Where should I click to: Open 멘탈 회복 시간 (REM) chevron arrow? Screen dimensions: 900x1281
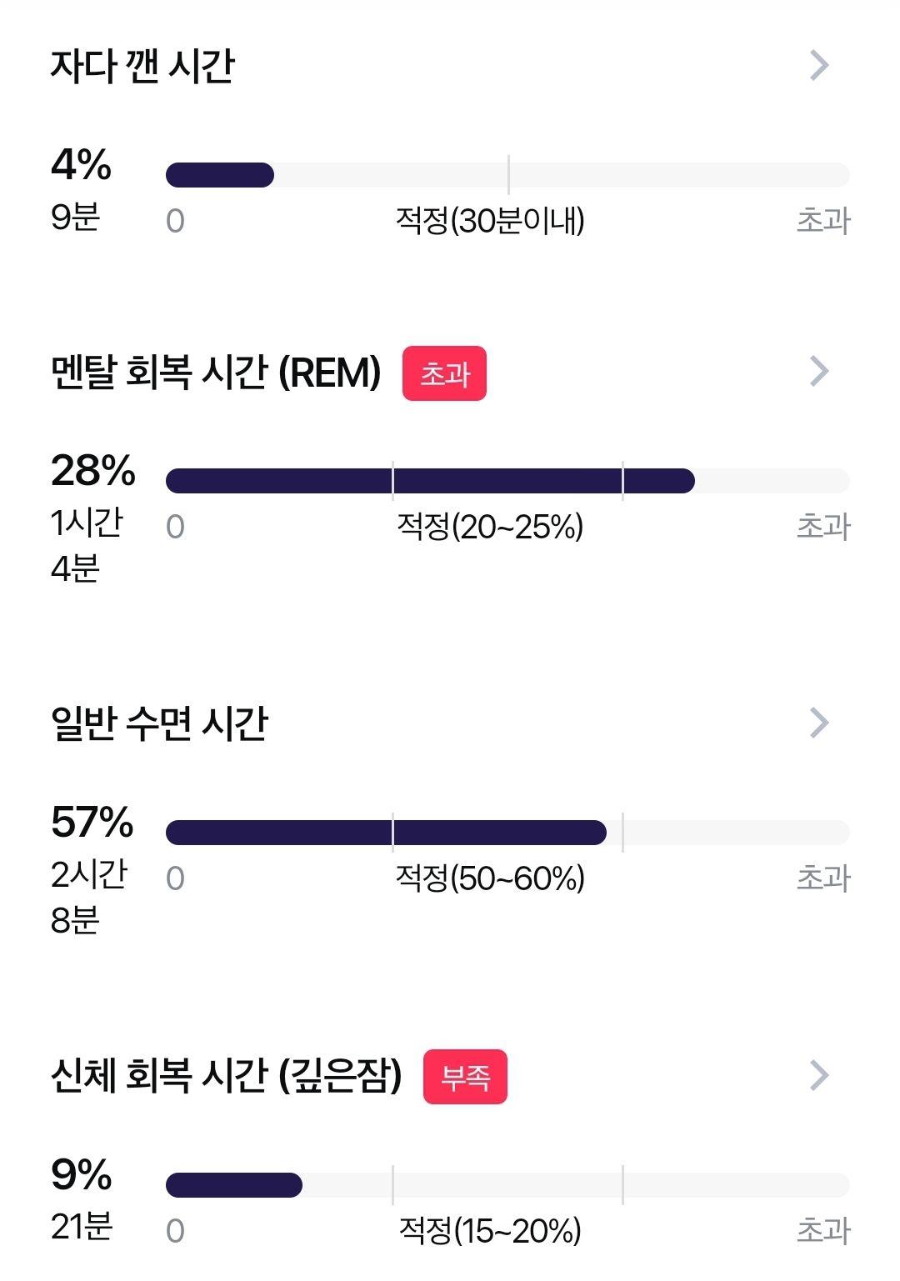pos(819,372)
